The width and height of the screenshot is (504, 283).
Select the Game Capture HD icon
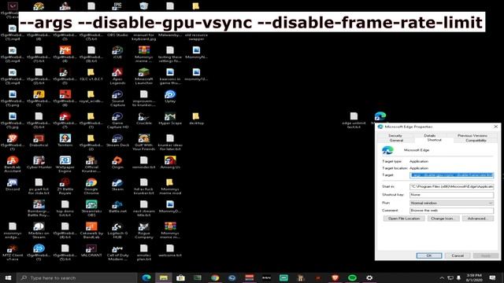point(117,120)
